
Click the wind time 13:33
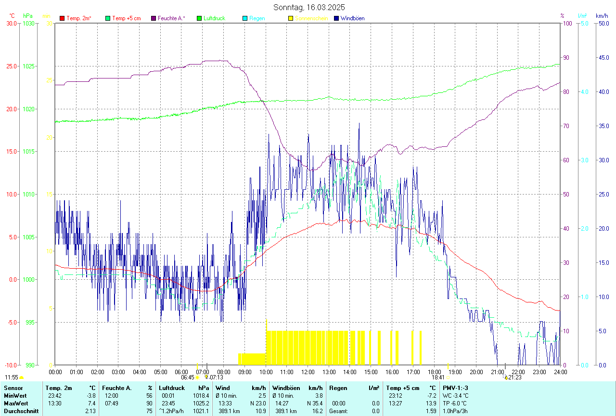tap(225, 403)
